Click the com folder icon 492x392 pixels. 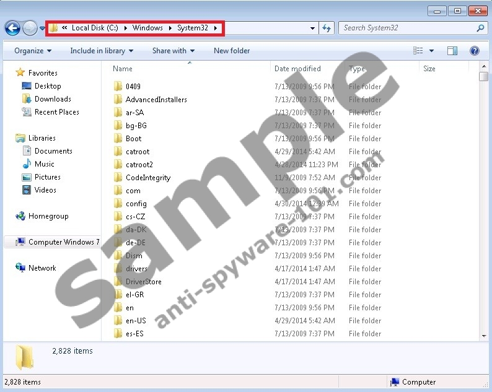click(x=118, y=190)
